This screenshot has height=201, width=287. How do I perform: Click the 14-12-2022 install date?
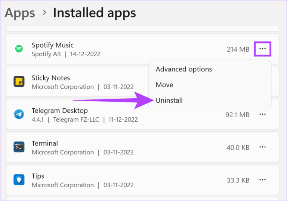point(85,54)
